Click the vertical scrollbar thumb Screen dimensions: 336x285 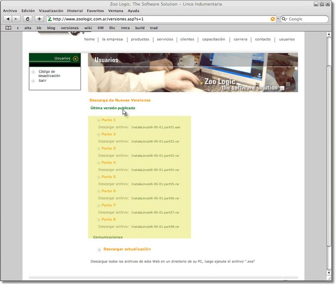click(329, 156)
